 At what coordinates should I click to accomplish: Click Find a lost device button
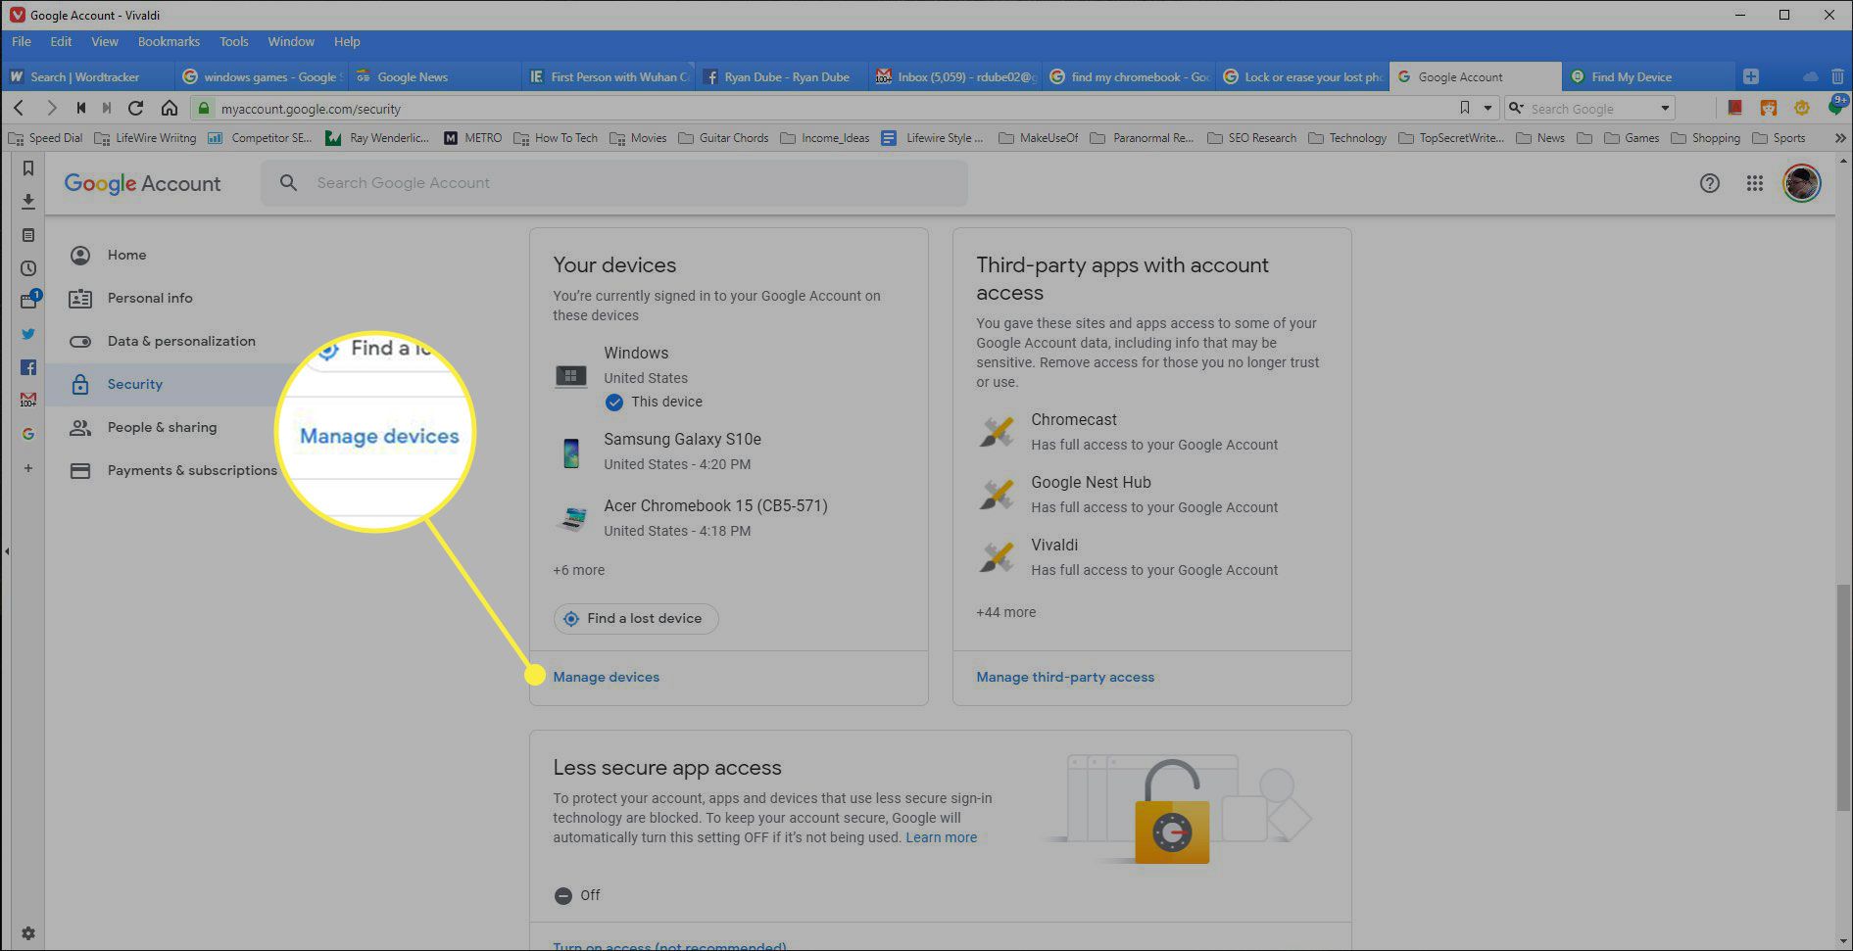click(636, 618)
